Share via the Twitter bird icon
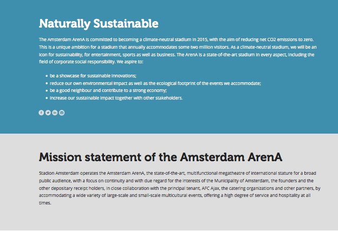Viewport: 338px width, 231px height. pos(48,113)
